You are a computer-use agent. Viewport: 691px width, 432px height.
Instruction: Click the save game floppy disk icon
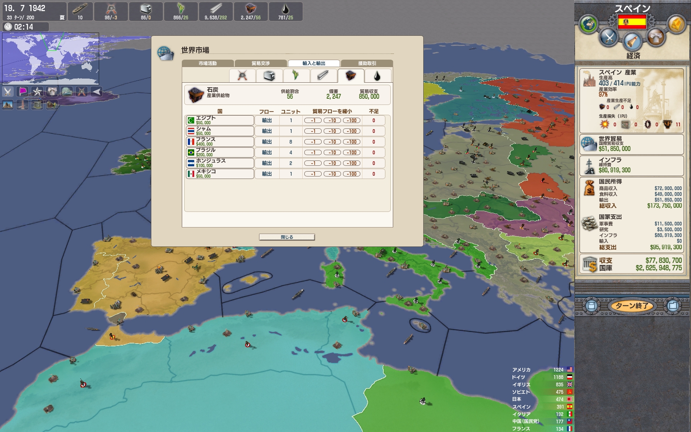(x=591, y=306)
